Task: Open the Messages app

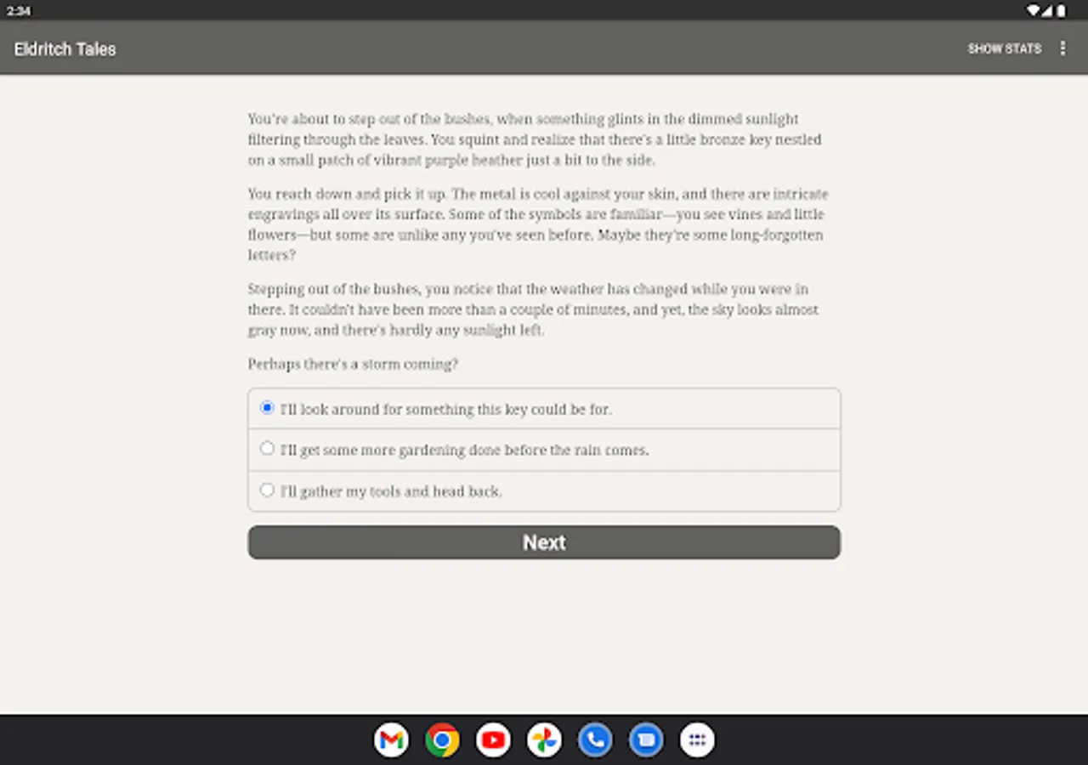Action: [646, 739]
